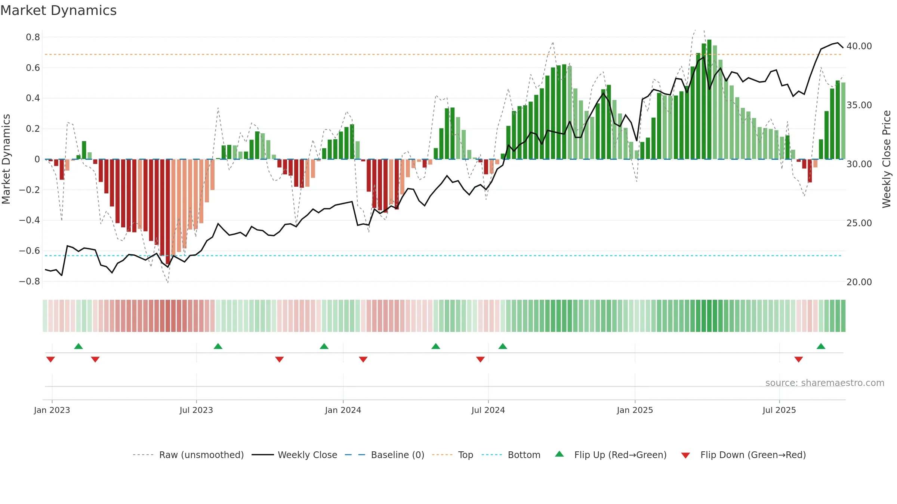Click the 20.00 price axis label

[859, 282]
